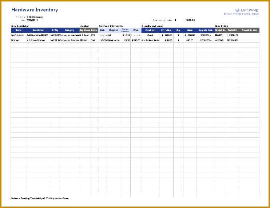Viewport: 270px width, 208px height.
Task: Select the Dell Precision description cell
Action: point(38,35)
